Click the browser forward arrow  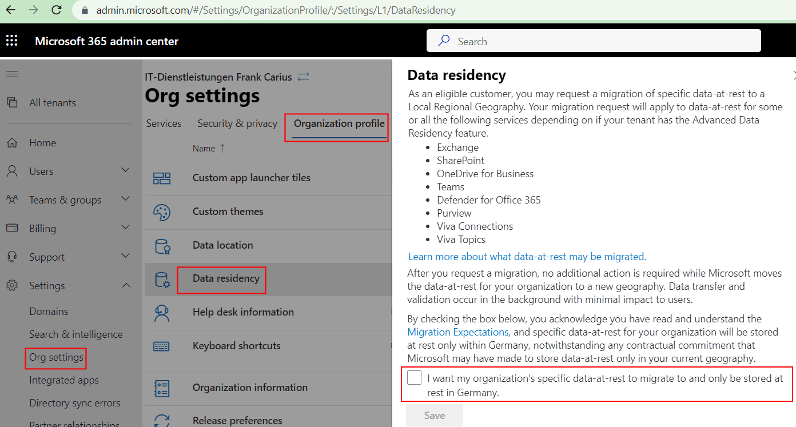coord(33,10)
